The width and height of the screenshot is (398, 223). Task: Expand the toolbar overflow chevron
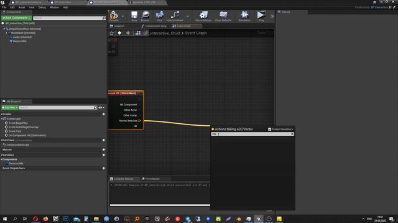click(x=272, y=16)
